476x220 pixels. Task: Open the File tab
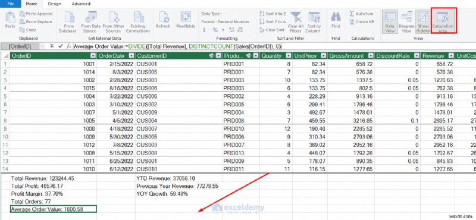pos(10,4)
